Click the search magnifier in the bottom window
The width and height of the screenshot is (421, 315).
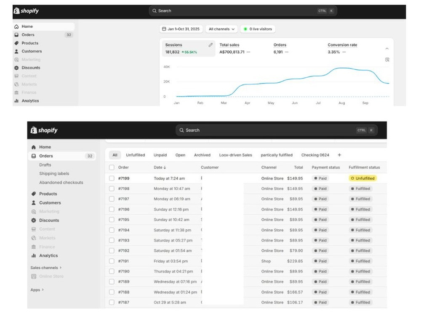(x=181, y=130)
